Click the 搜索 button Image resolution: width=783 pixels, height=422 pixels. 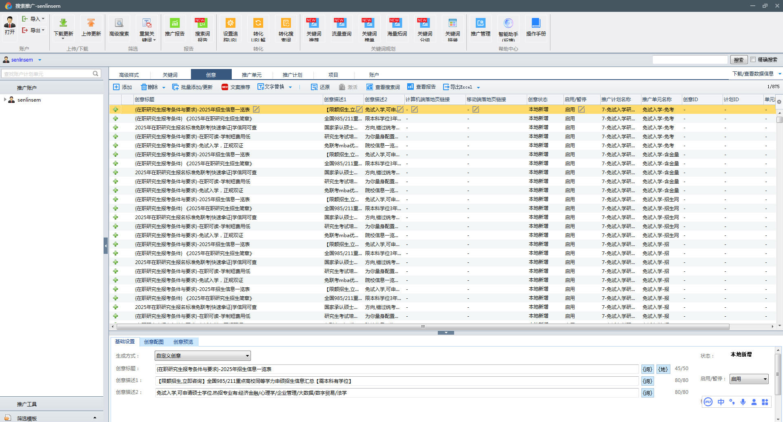click(x=739, y=60)
